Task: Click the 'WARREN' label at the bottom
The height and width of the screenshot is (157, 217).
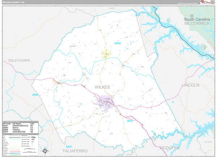Action: [129, 154]
